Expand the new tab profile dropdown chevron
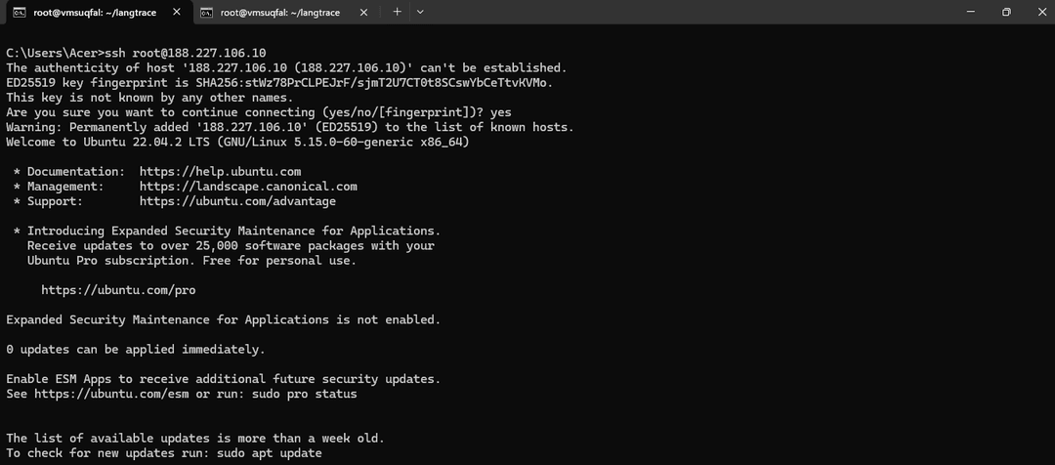The image size is (1055, 465). (x=420, y=12)
